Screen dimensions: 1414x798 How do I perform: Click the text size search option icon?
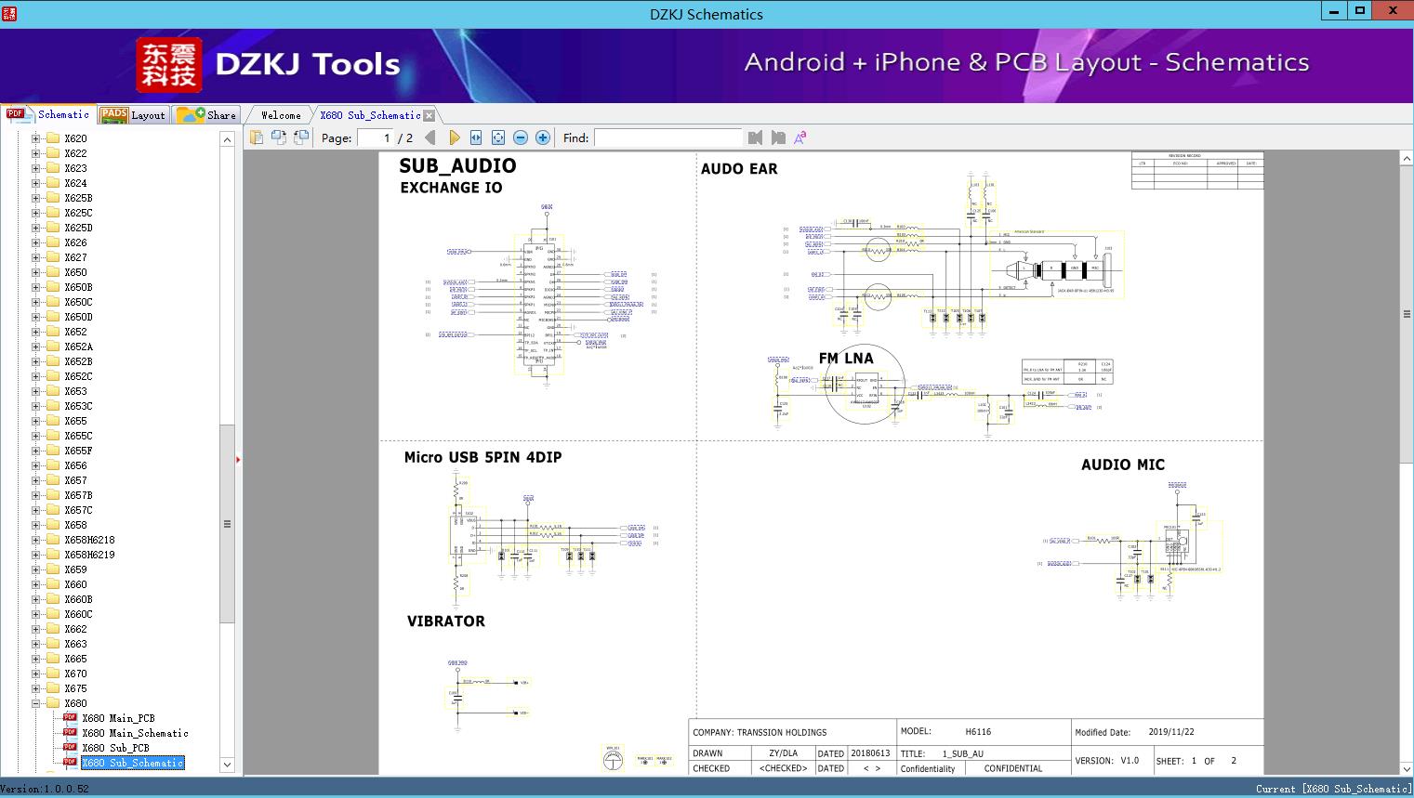[800, 137]
